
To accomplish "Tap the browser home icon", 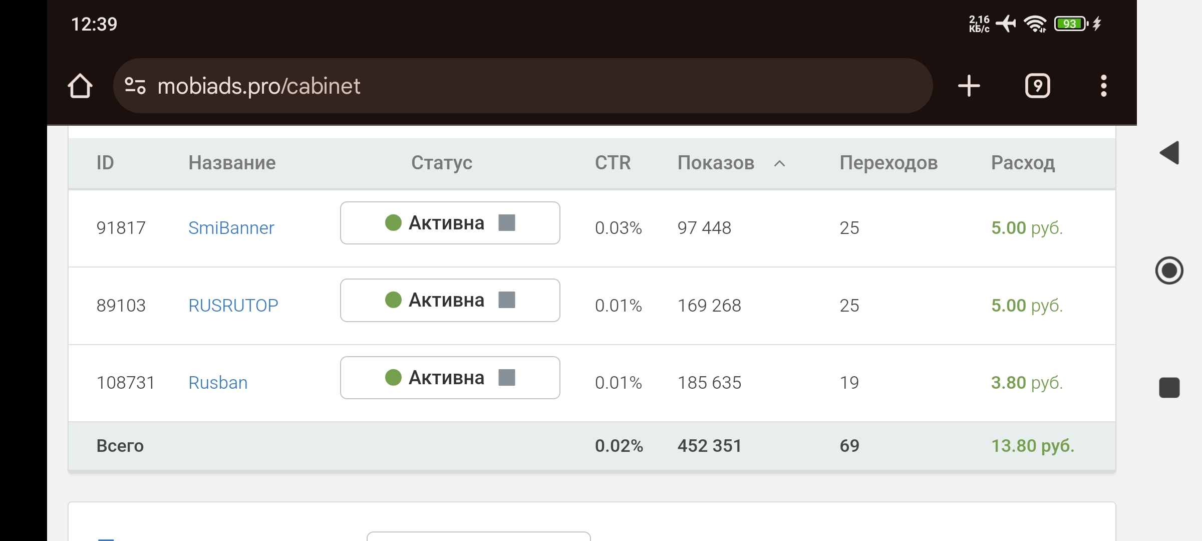I will (80, 86).
